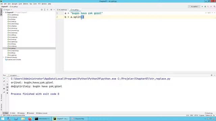
Task: Open File Explorer folder on taskbar
Action: [23, 119]
